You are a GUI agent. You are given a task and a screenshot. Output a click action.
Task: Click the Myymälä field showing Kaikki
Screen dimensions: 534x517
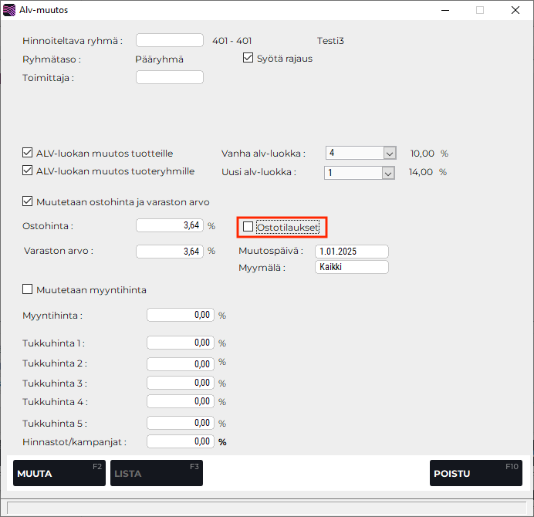(x=352, y=267)
